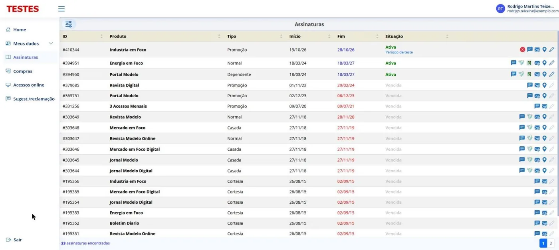
Task: Click the envelope icon on row #195356
Action: pos(544,181)
